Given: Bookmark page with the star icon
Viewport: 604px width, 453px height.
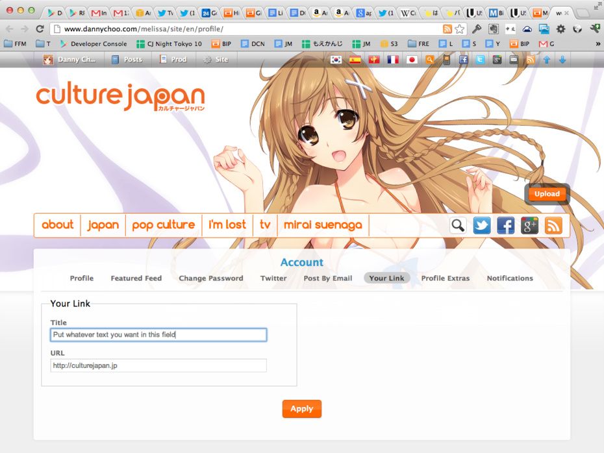Looking at the screenshot, I should click(460, 29).
